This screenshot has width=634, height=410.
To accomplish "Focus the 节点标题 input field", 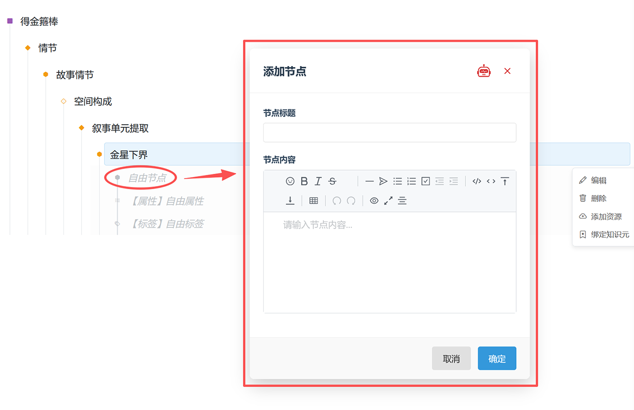I will (389, 133).
